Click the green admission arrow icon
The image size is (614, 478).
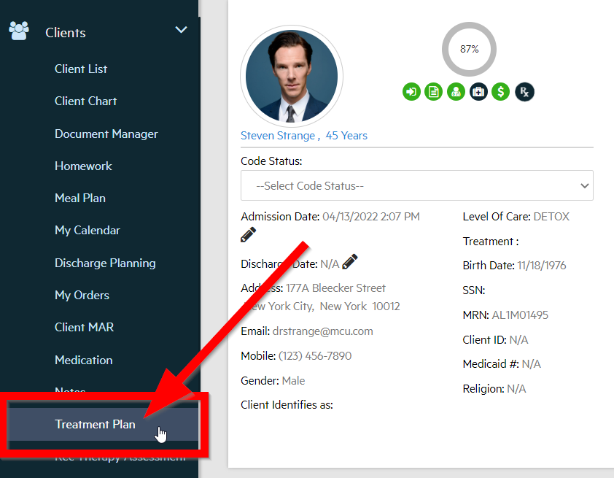411,91
